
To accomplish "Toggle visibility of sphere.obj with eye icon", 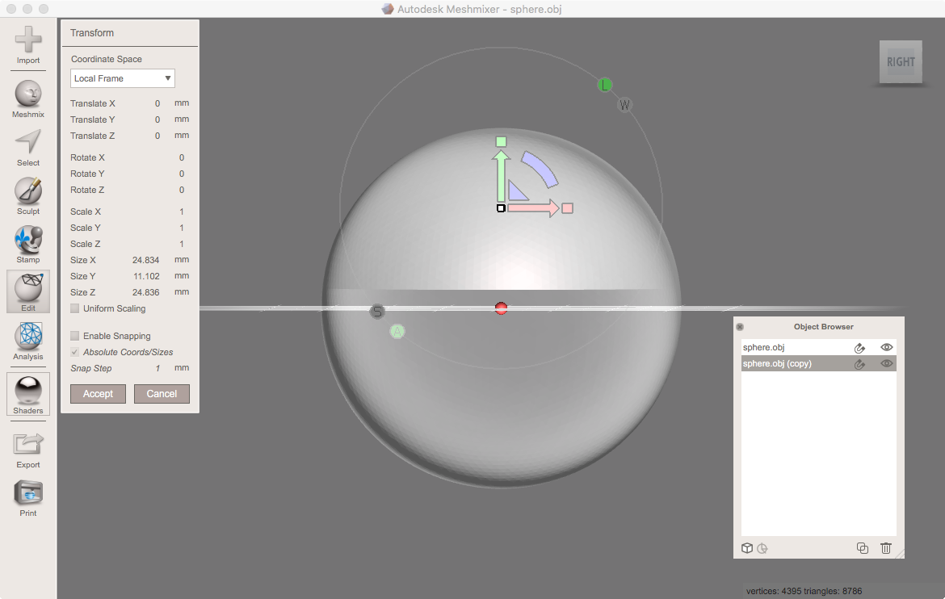I will click(x=886, y=347).
